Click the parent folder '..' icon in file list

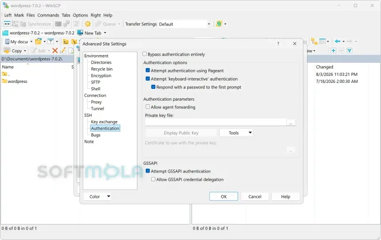tap(4, 74)
